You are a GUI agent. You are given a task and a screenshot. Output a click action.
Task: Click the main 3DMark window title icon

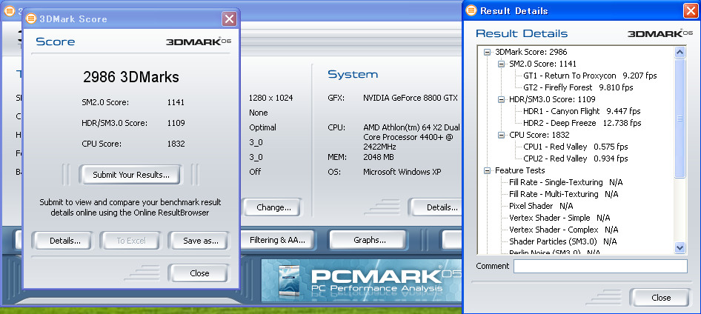tap(10, 12)
